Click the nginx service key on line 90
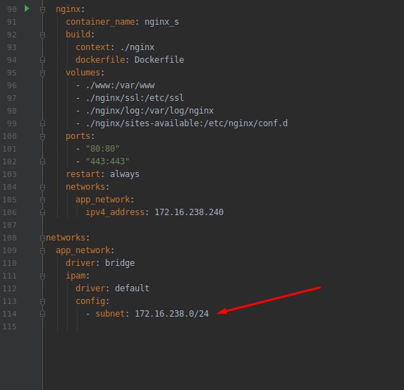 pyautogui.click(x=68, y=9)
